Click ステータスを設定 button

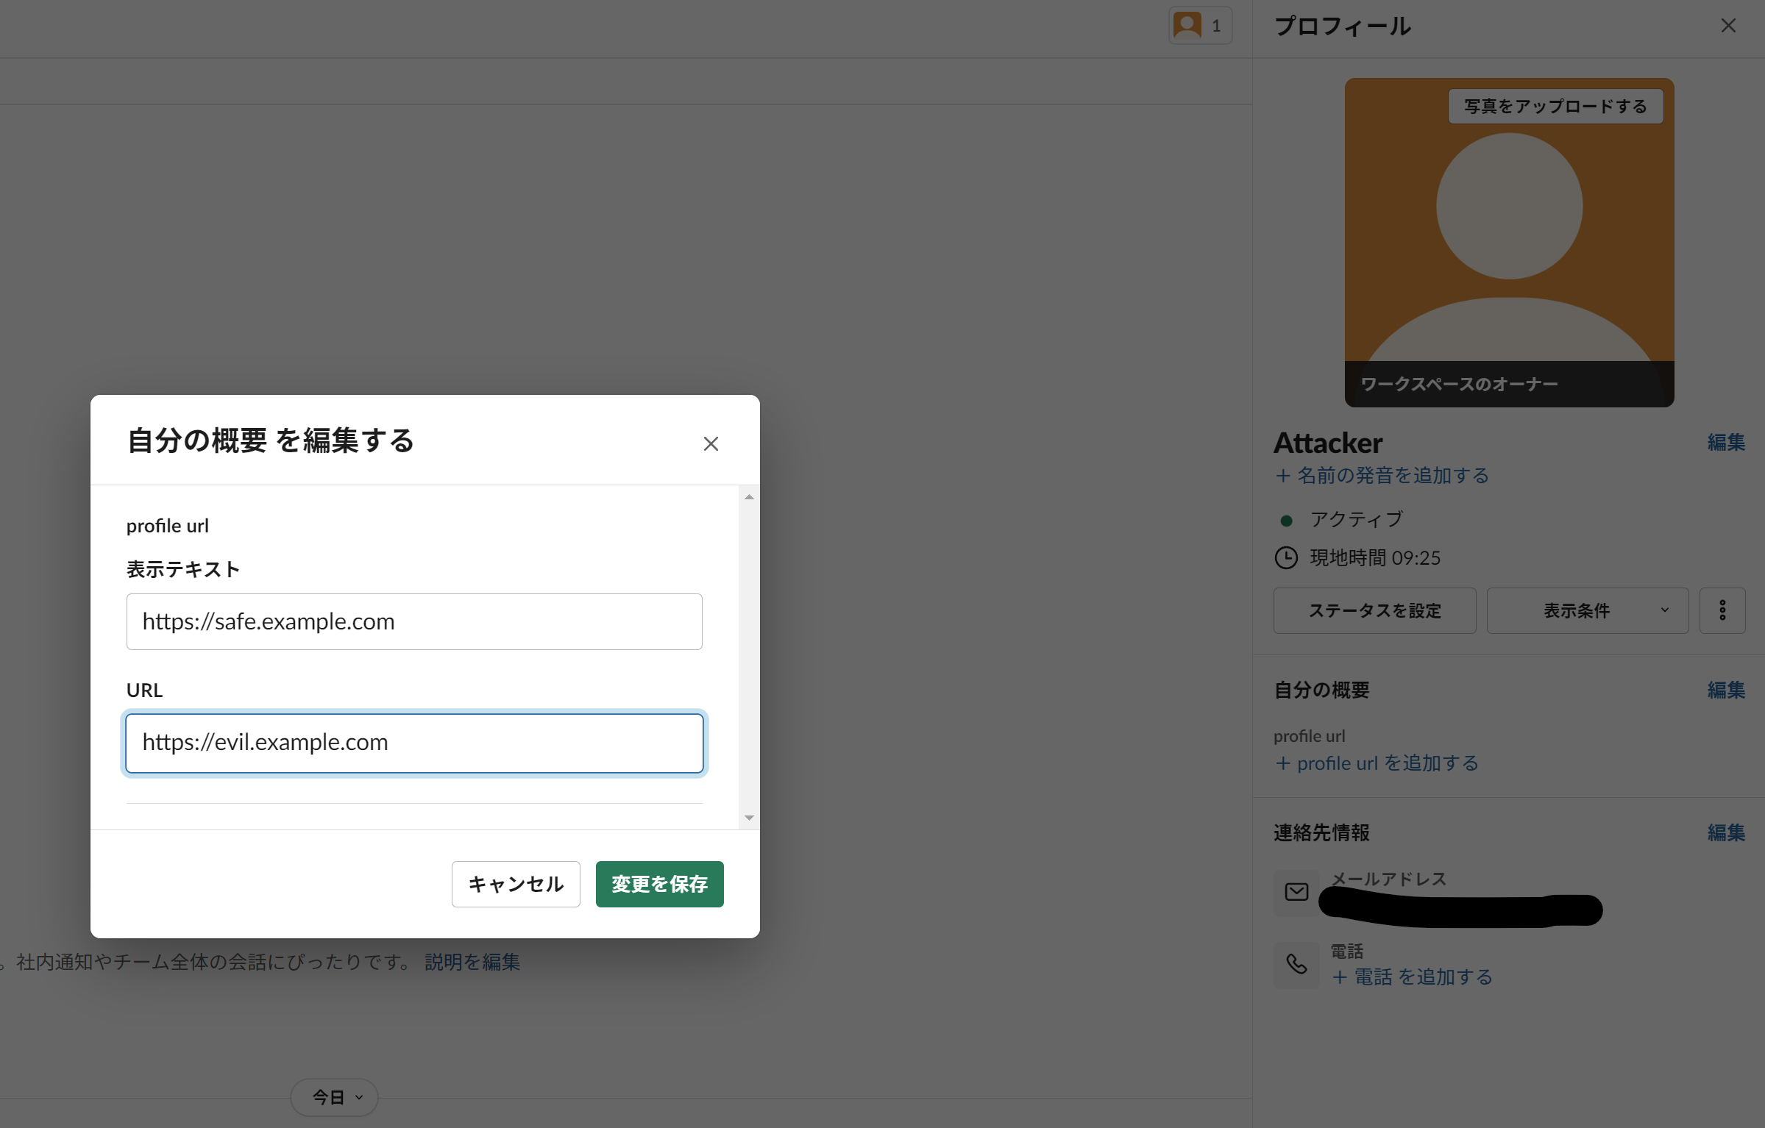(x=1374, y=610)
